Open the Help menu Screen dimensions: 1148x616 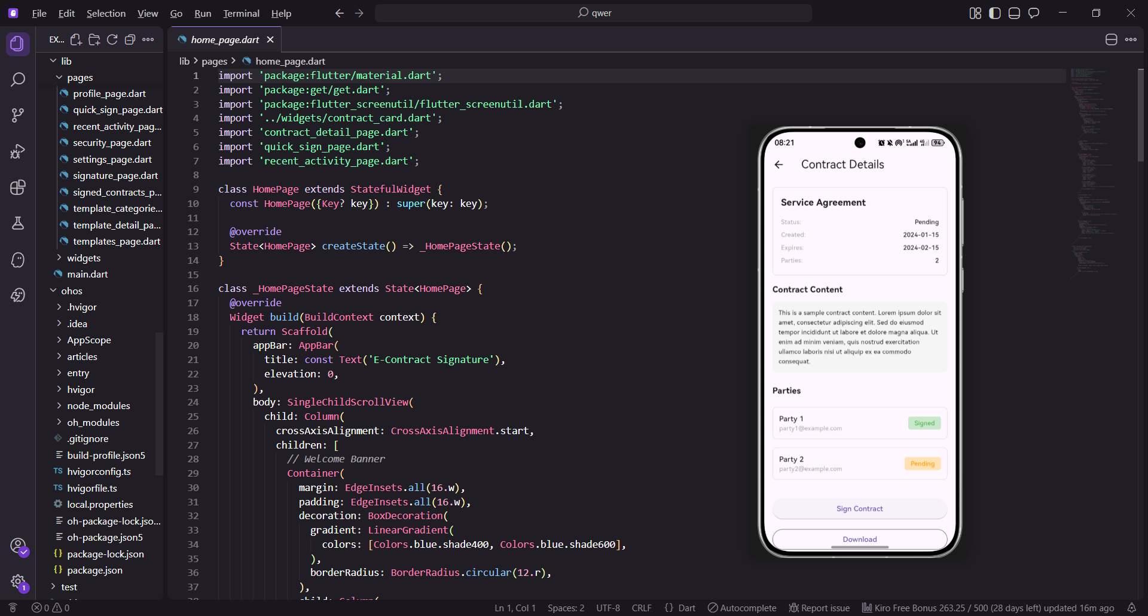281,13
